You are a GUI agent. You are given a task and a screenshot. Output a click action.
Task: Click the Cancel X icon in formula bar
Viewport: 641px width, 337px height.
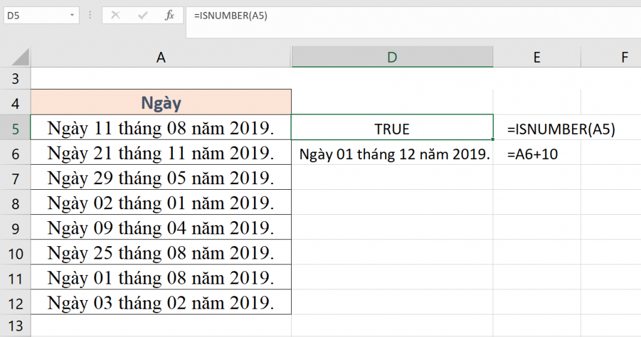pyautogui.click(x=115, y=16)
